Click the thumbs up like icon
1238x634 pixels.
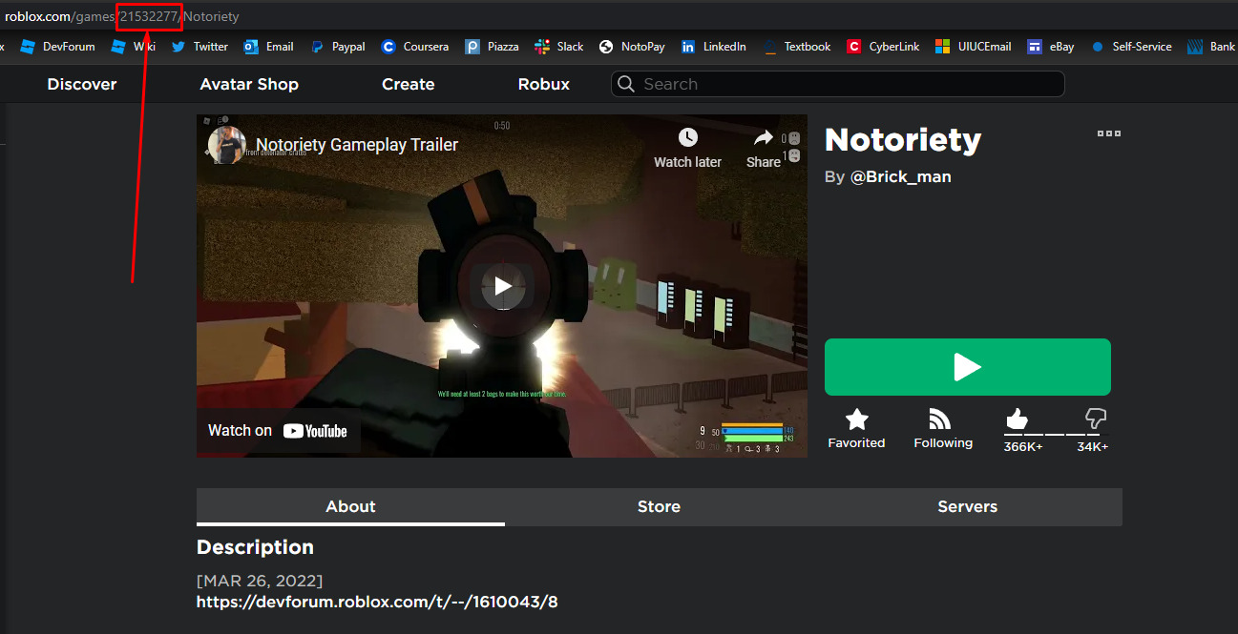[x=1017, y=419]
